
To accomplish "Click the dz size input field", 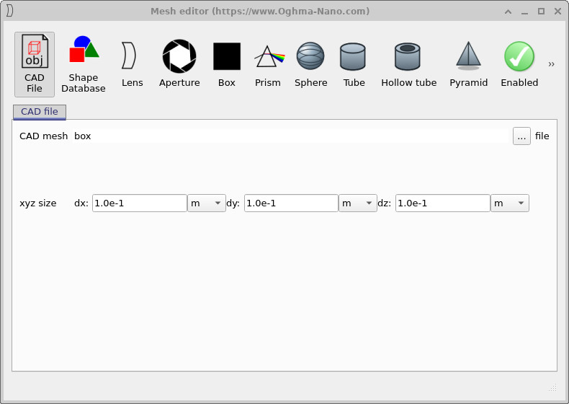I will (443, 203).
